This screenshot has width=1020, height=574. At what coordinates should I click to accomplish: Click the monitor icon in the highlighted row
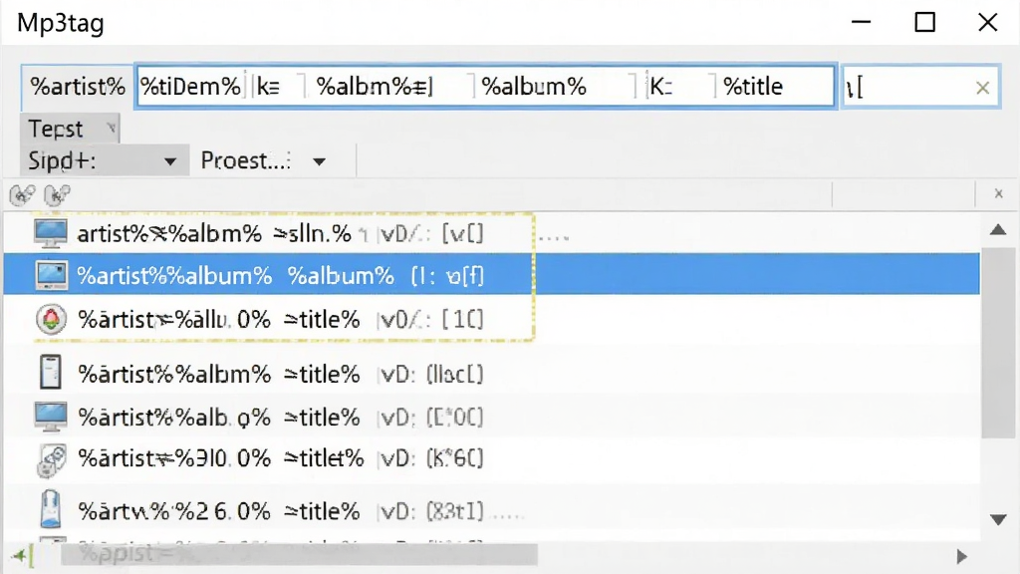pyautogui.click(x=51, y=276)
